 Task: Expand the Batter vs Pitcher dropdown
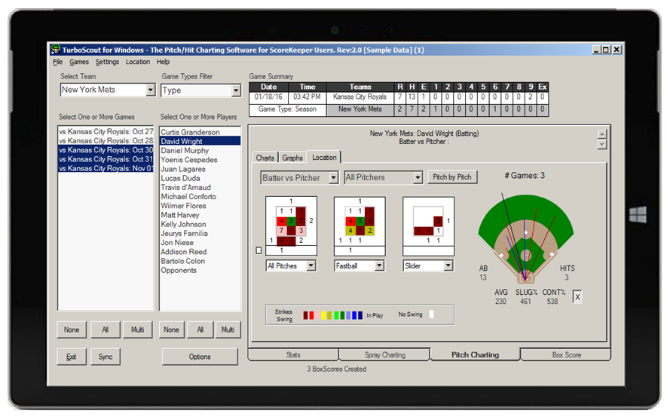click(333, 177)
